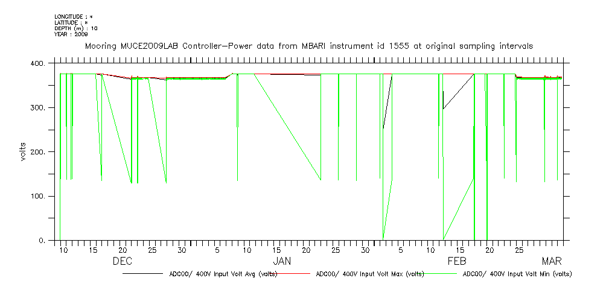This screenshot has height=304, width=609.
Task: Select the LONGITUDE header text
Action: [74, 16]
